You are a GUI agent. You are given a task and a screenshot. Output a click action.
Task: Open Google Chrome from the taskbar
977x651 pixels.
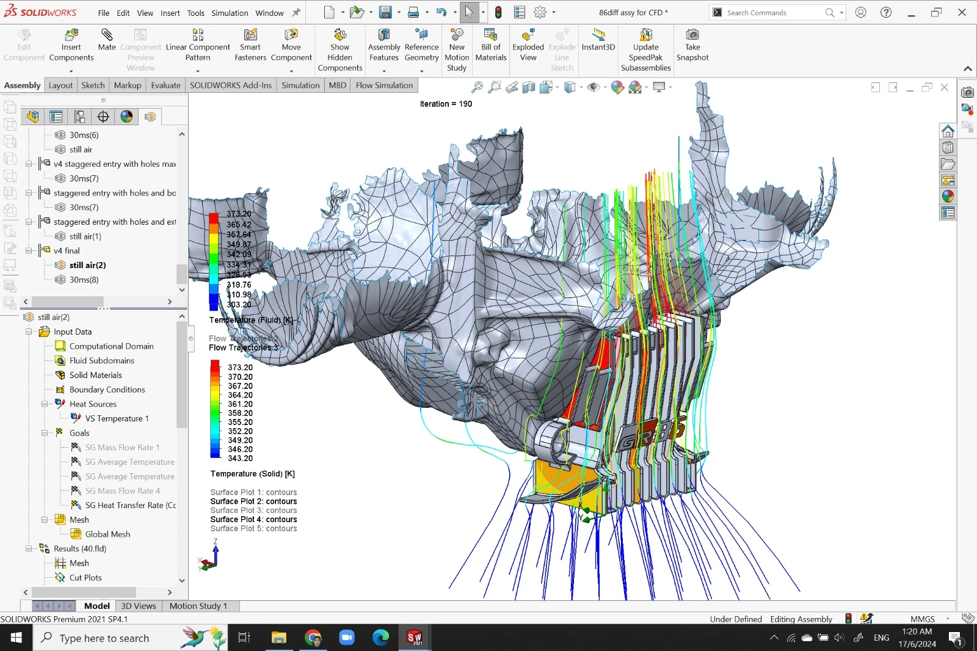[313, 638]
